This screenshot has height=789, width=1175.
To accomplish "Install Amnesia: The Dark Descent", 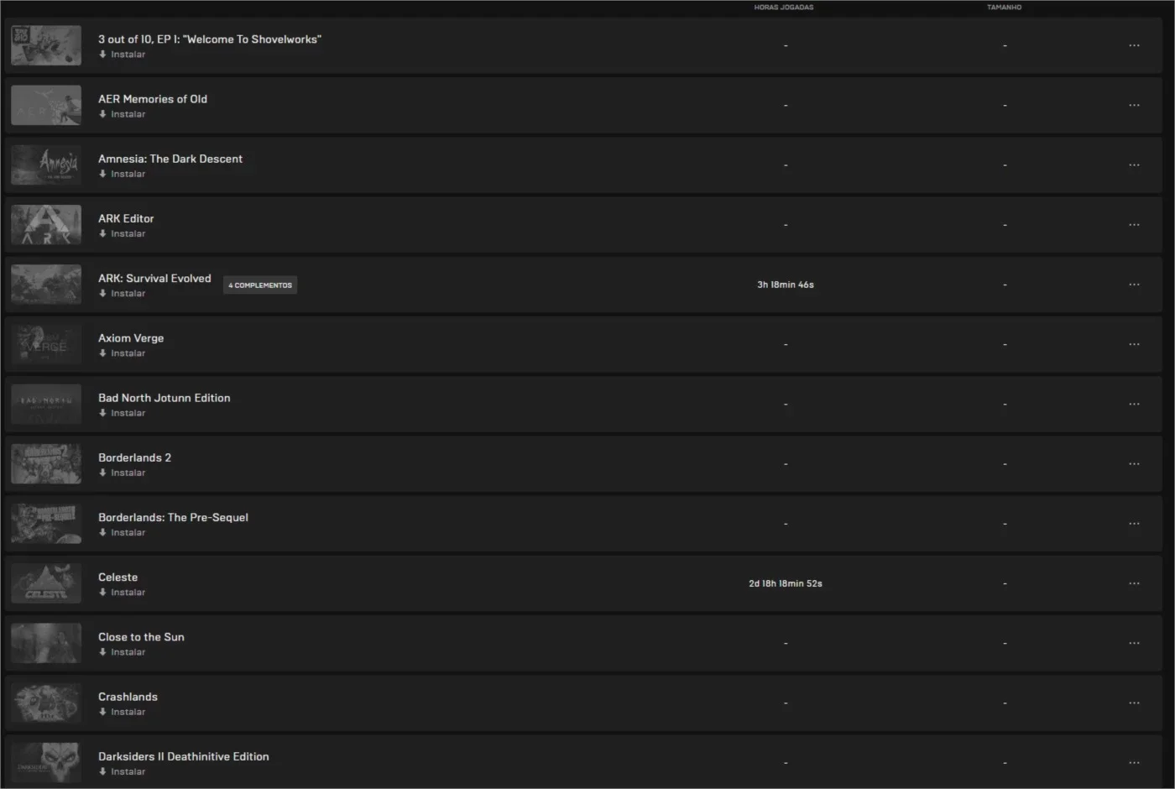I will 122,174.
